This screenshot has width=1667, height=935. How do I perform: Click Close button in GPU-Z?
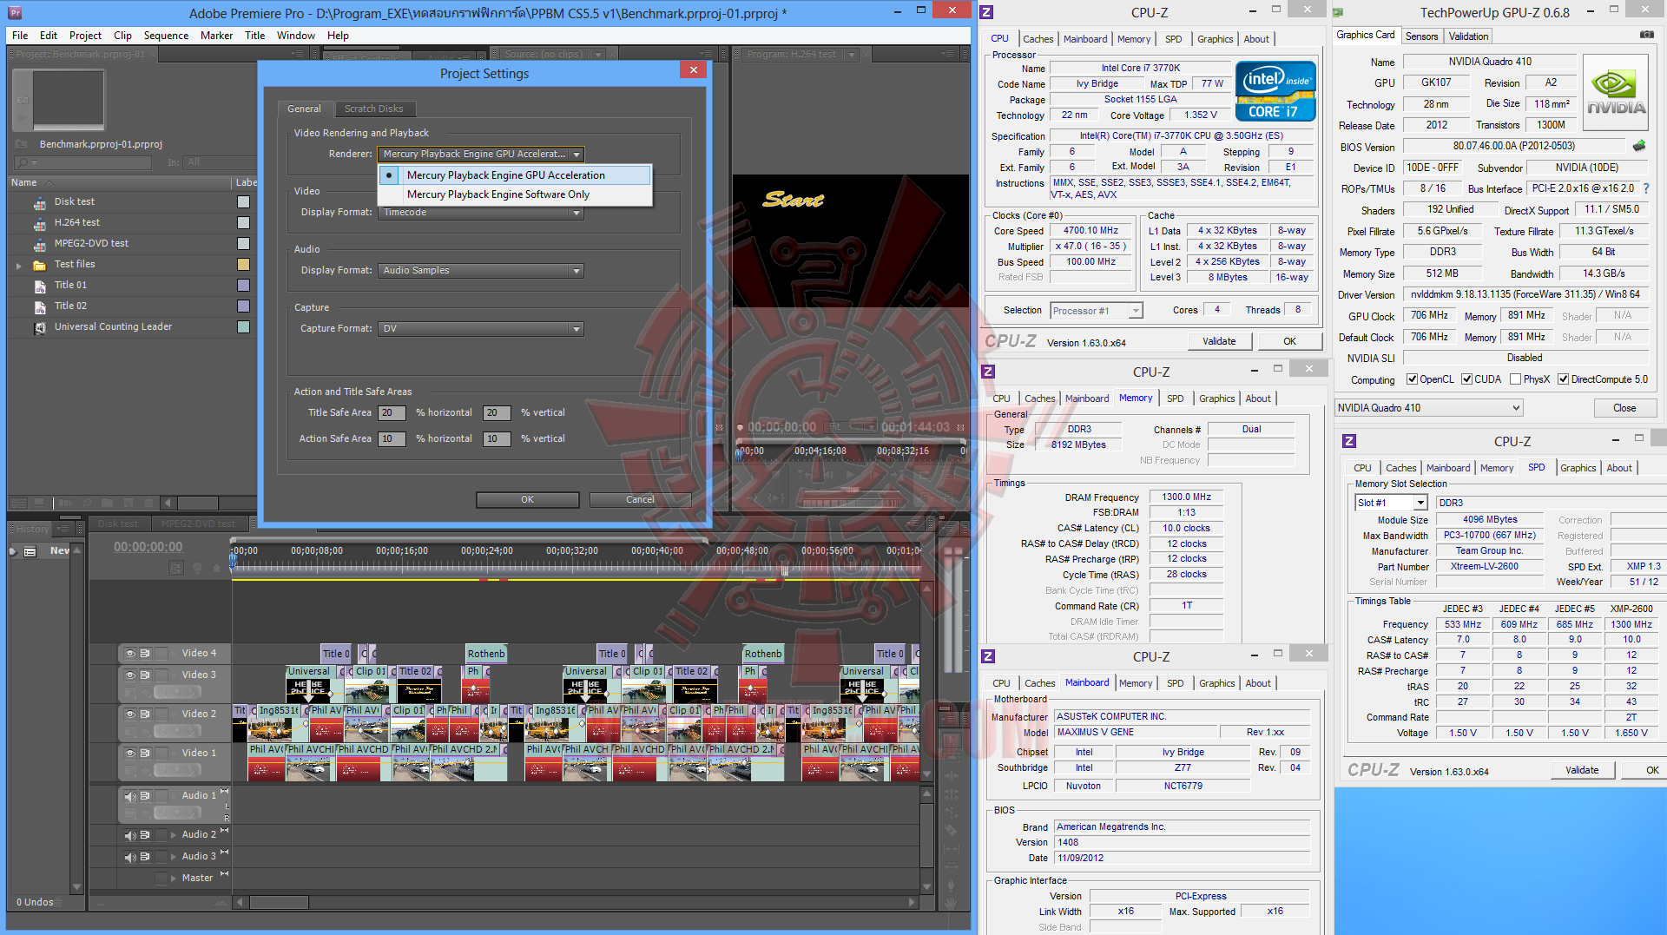[1624, 408]
